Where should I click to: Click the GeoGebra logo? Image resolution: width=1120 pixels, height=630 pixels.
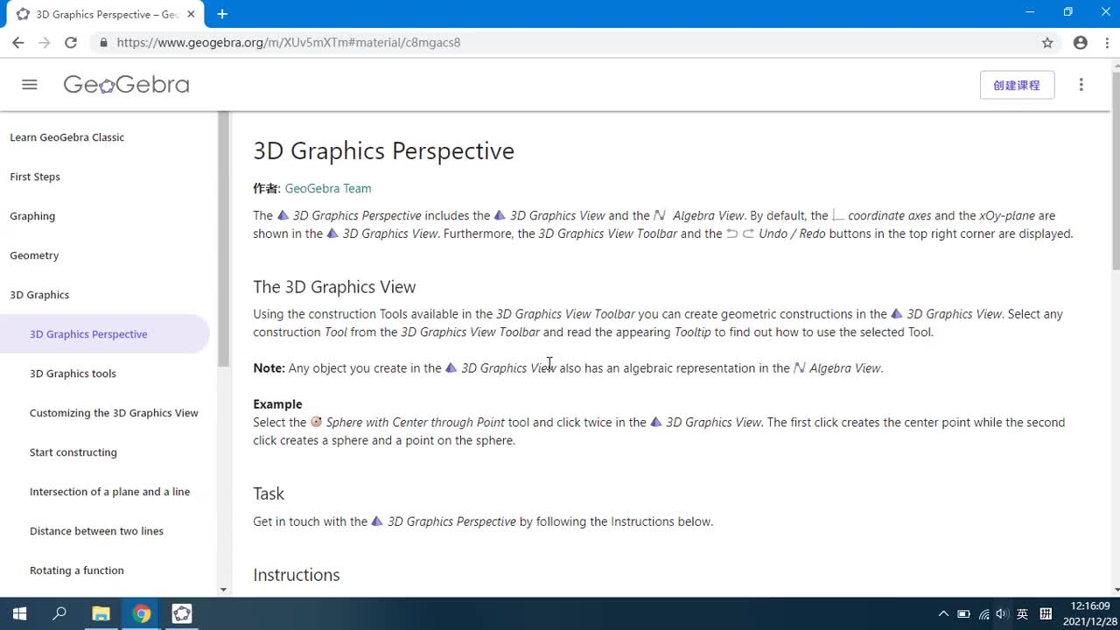[126, 85]
